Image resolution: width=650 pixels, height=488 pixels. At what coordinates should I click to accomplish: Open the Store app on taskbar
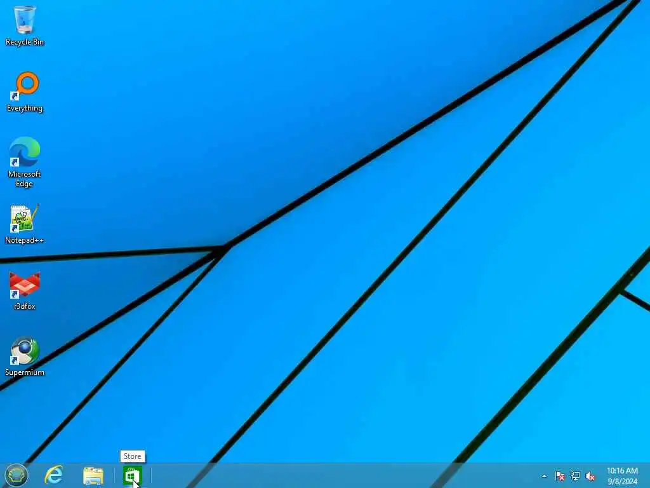tap(133, 475)
